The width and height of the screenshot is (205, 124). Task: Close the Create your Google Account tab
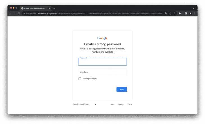[x=49, y=8]
